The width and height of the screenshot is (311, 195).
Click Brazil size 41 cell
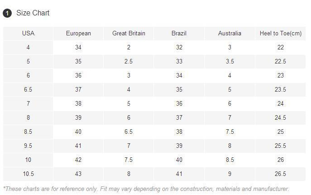(x=179, y=174)
